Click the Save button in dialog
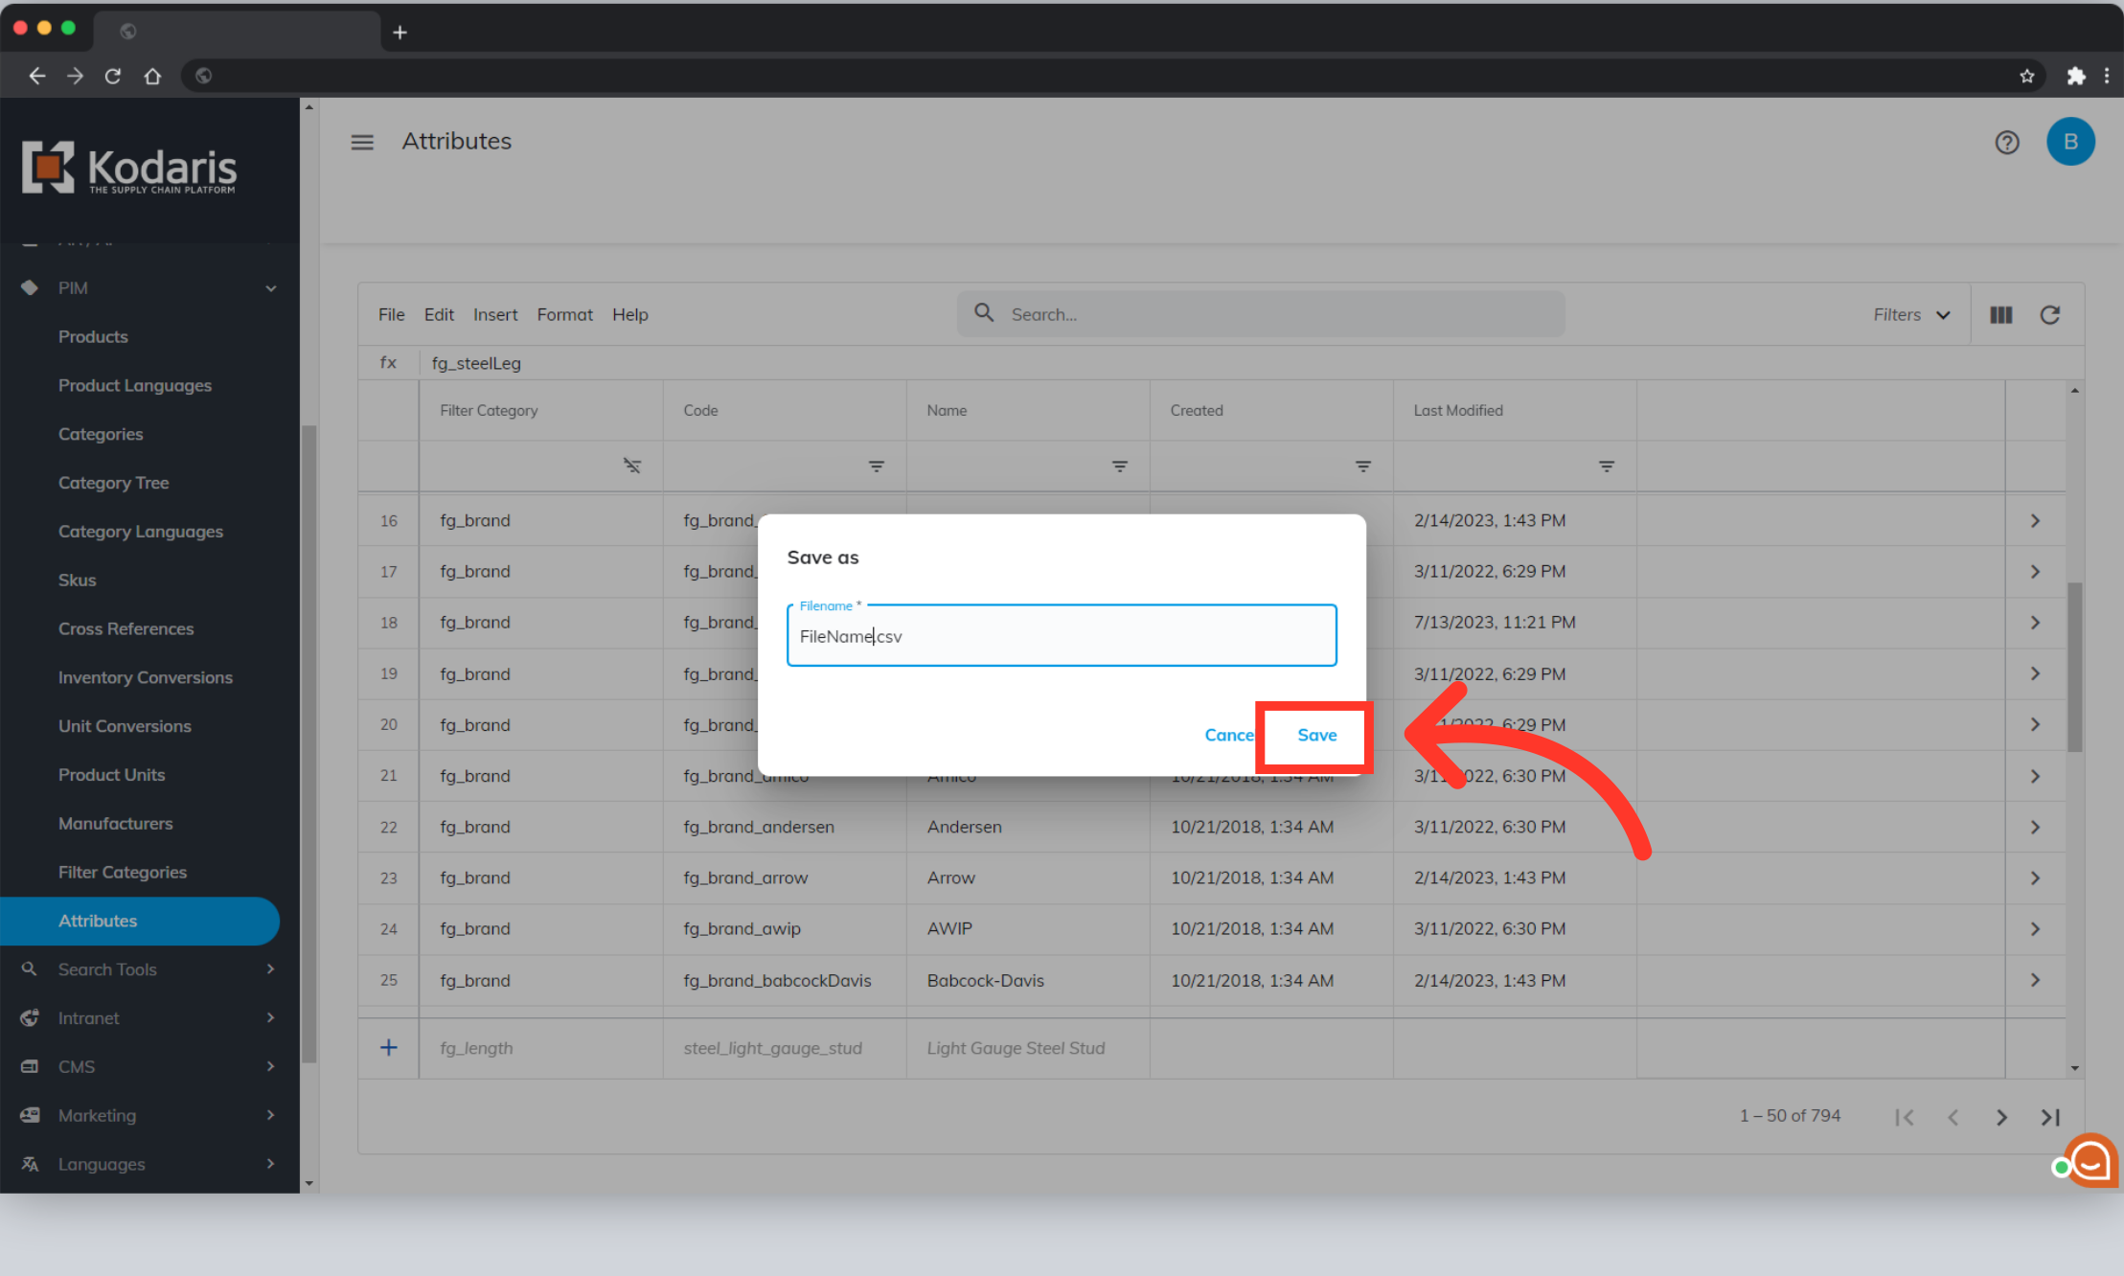This screenshot has width=2124, height=1276. pyautogui.click(x=1316, y=735)
